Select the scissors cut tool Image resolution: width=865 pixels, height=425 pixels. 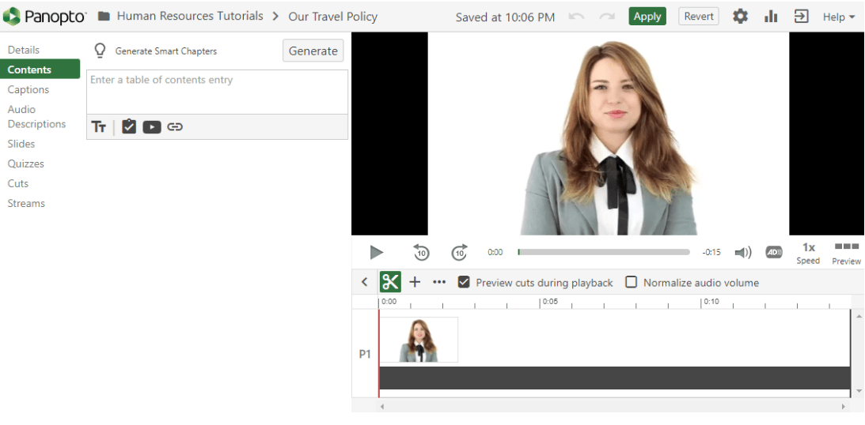click(390, 282)
